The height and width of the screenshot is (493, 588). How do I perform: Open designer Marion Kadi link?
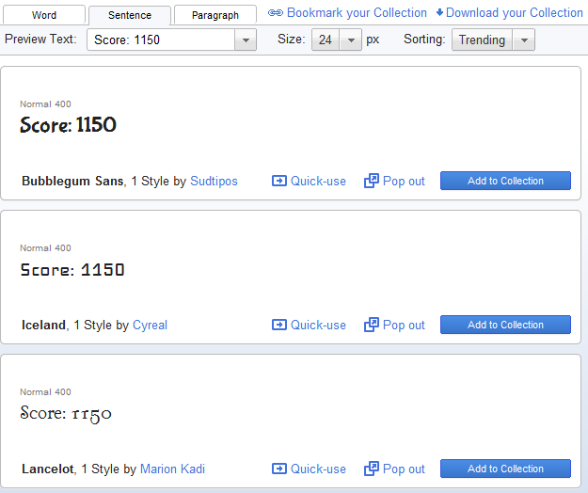[x=172, y=469]
